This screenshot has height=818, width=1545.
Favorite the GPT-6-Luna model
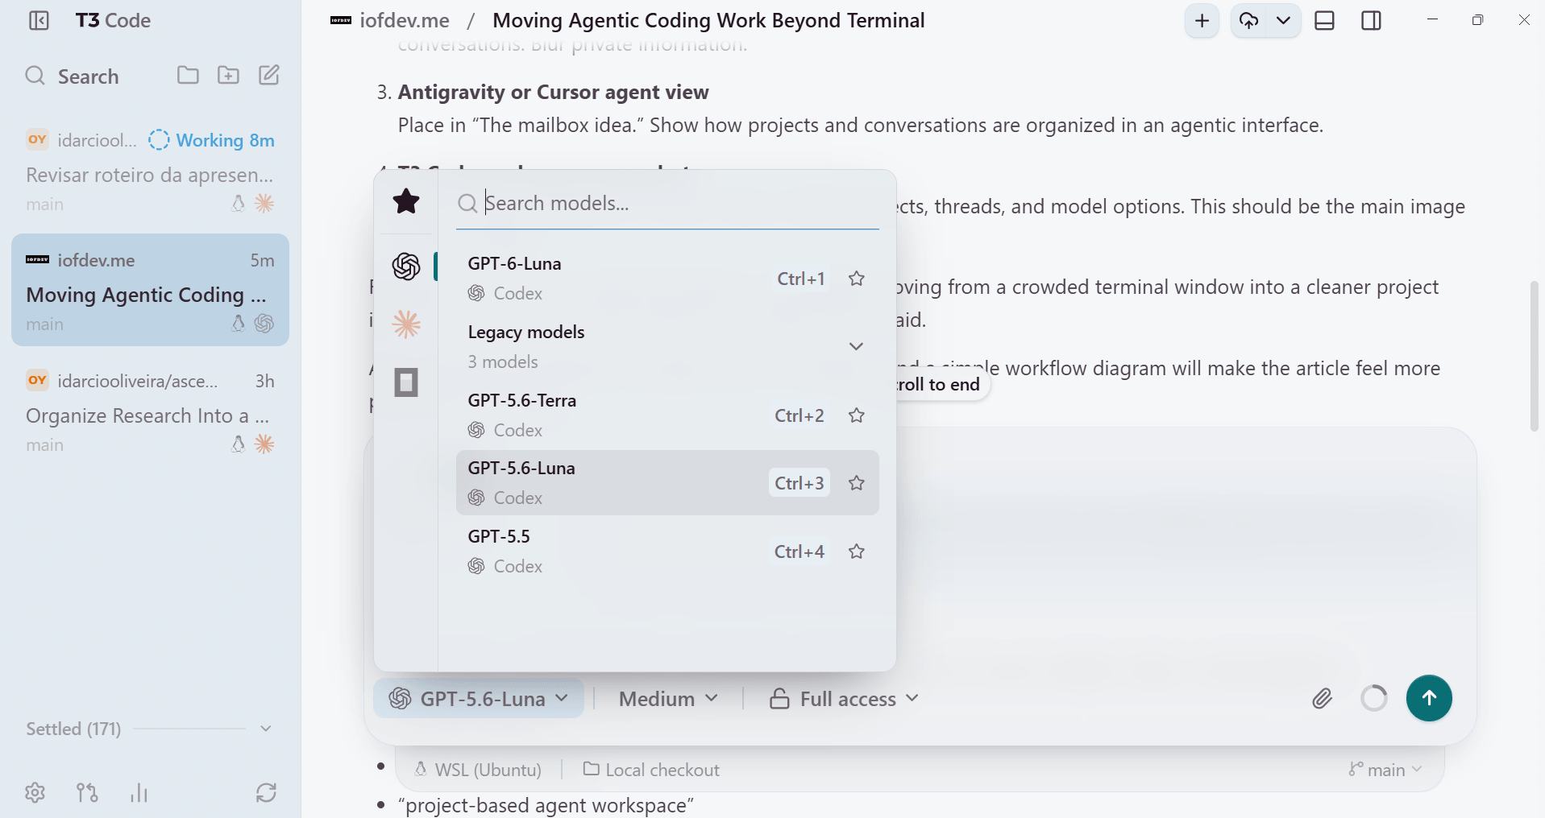(x=857, y=279)
